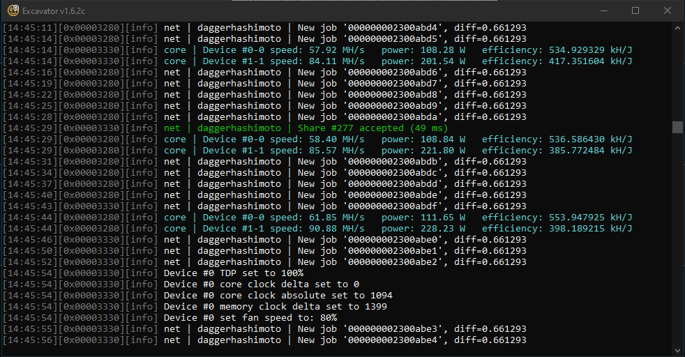Click efficiency value '398.189215 kH/J'
Screen dimensions: 685x357
click(591, 228)
